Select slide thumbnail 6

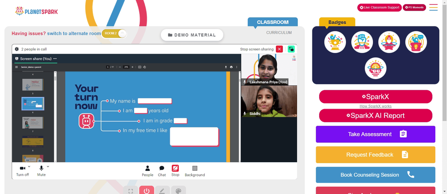pyautogui.click(x=33, y=104)
